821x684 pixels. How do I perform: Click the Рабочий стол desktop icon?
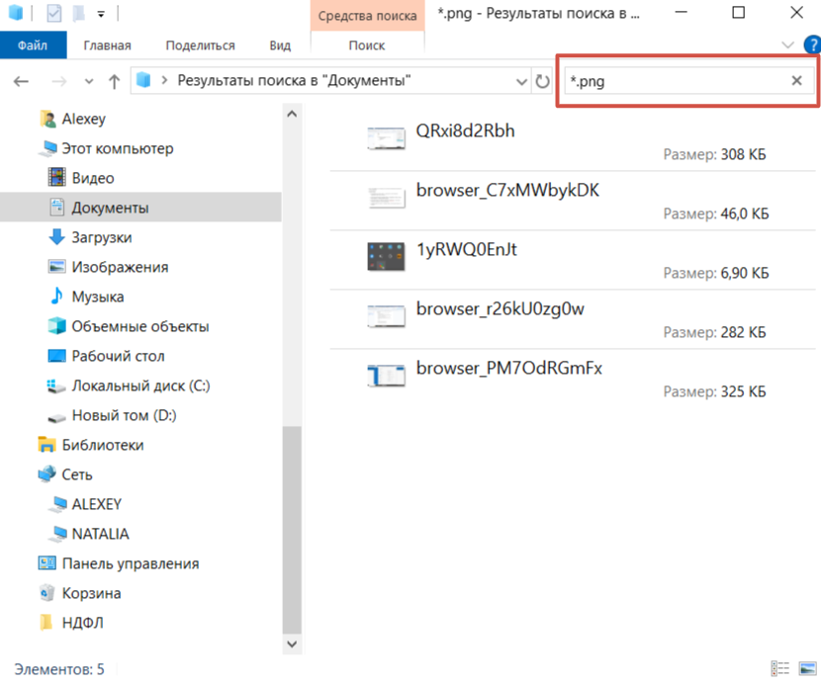pyautogui.click(x=56, y=356)
